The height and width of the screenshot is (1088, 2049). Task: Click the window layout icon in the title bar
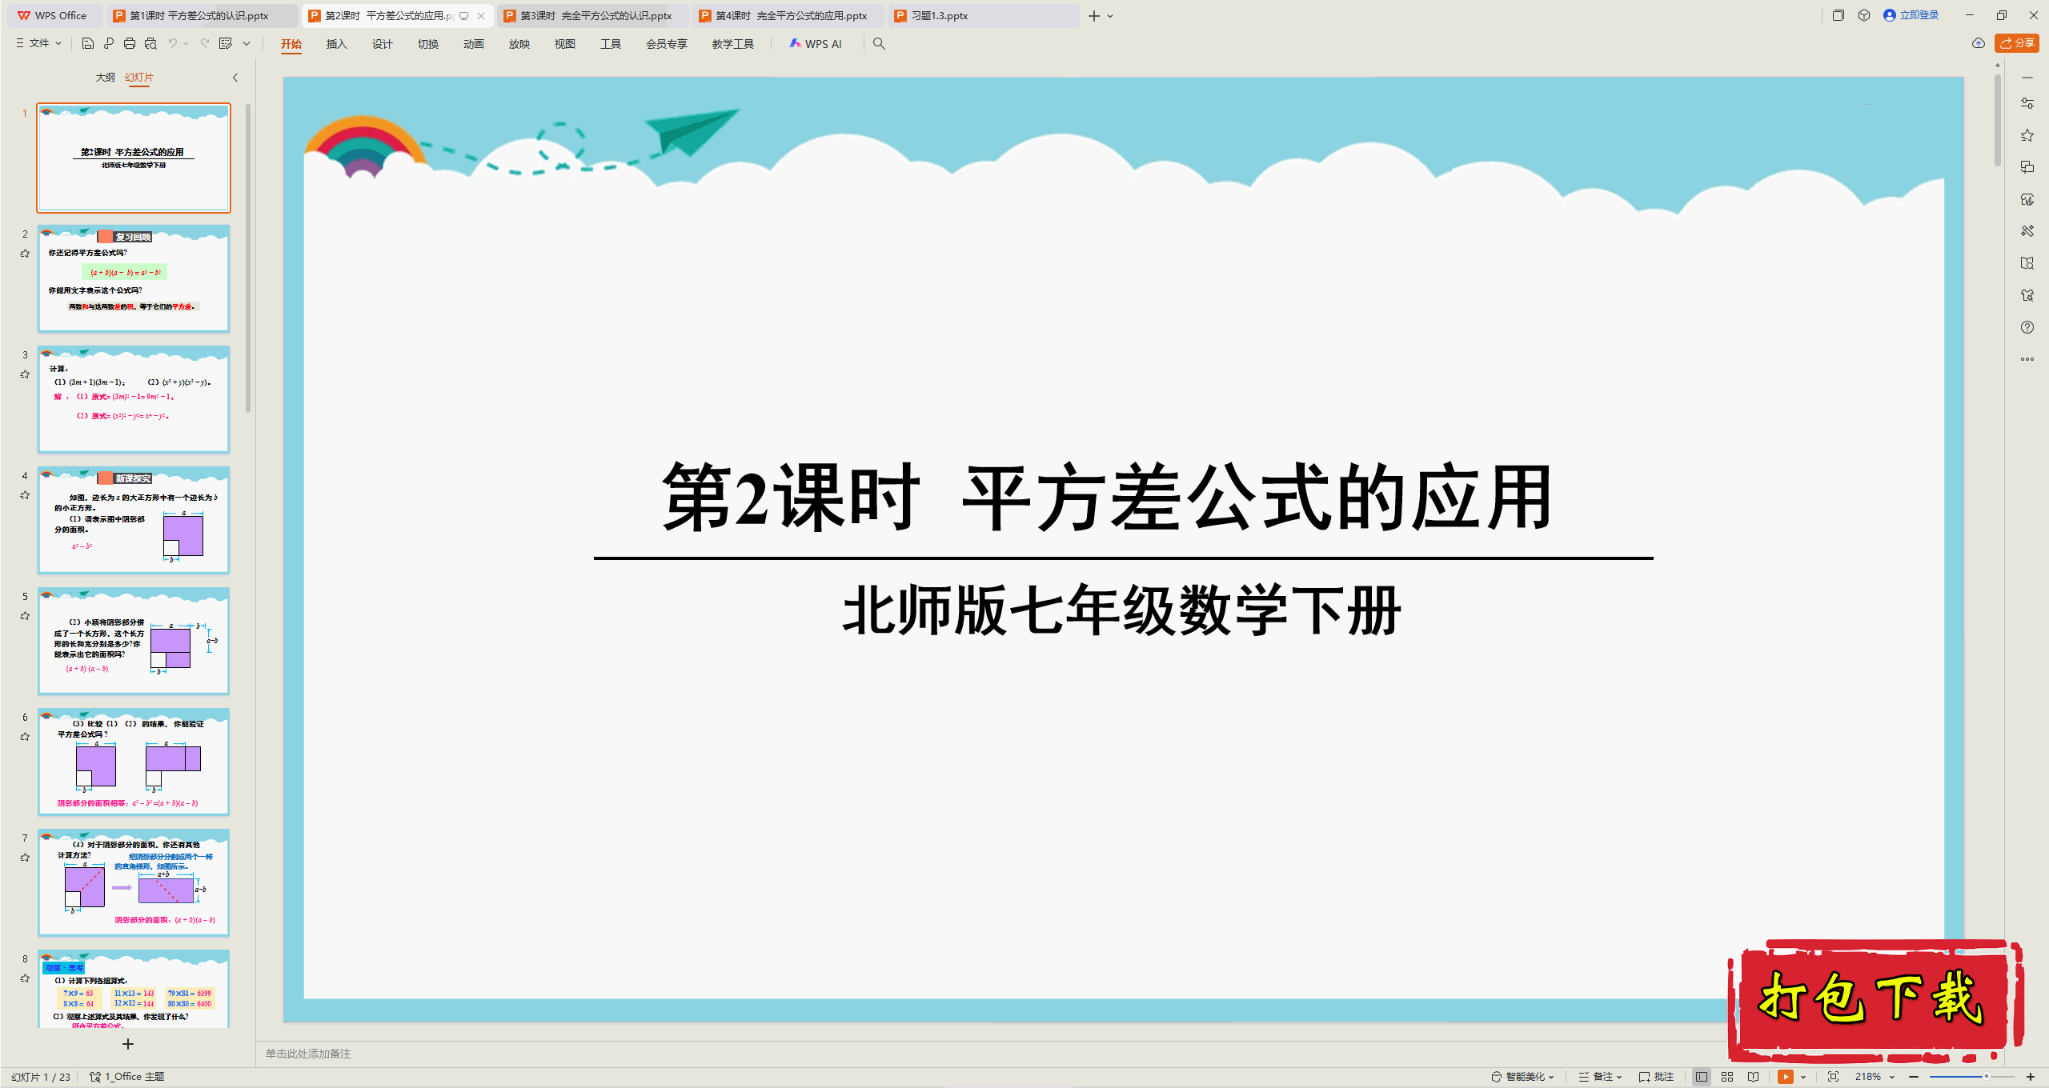(1838, 15)
